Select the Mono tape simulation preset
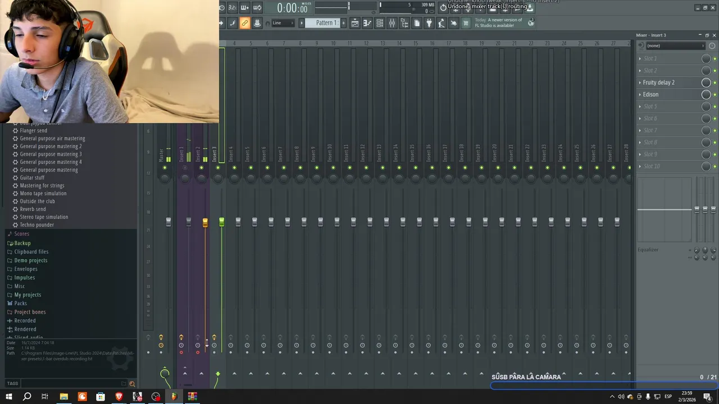Viewport: 719px width, 404px height. point(43,194)
